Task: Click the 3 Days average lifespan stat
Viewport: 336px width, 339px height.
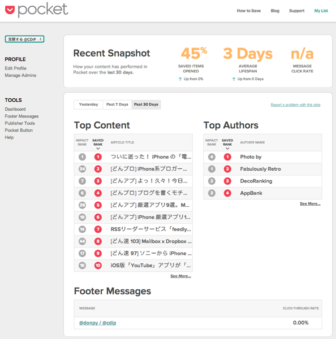Action: tap(248, 54)
